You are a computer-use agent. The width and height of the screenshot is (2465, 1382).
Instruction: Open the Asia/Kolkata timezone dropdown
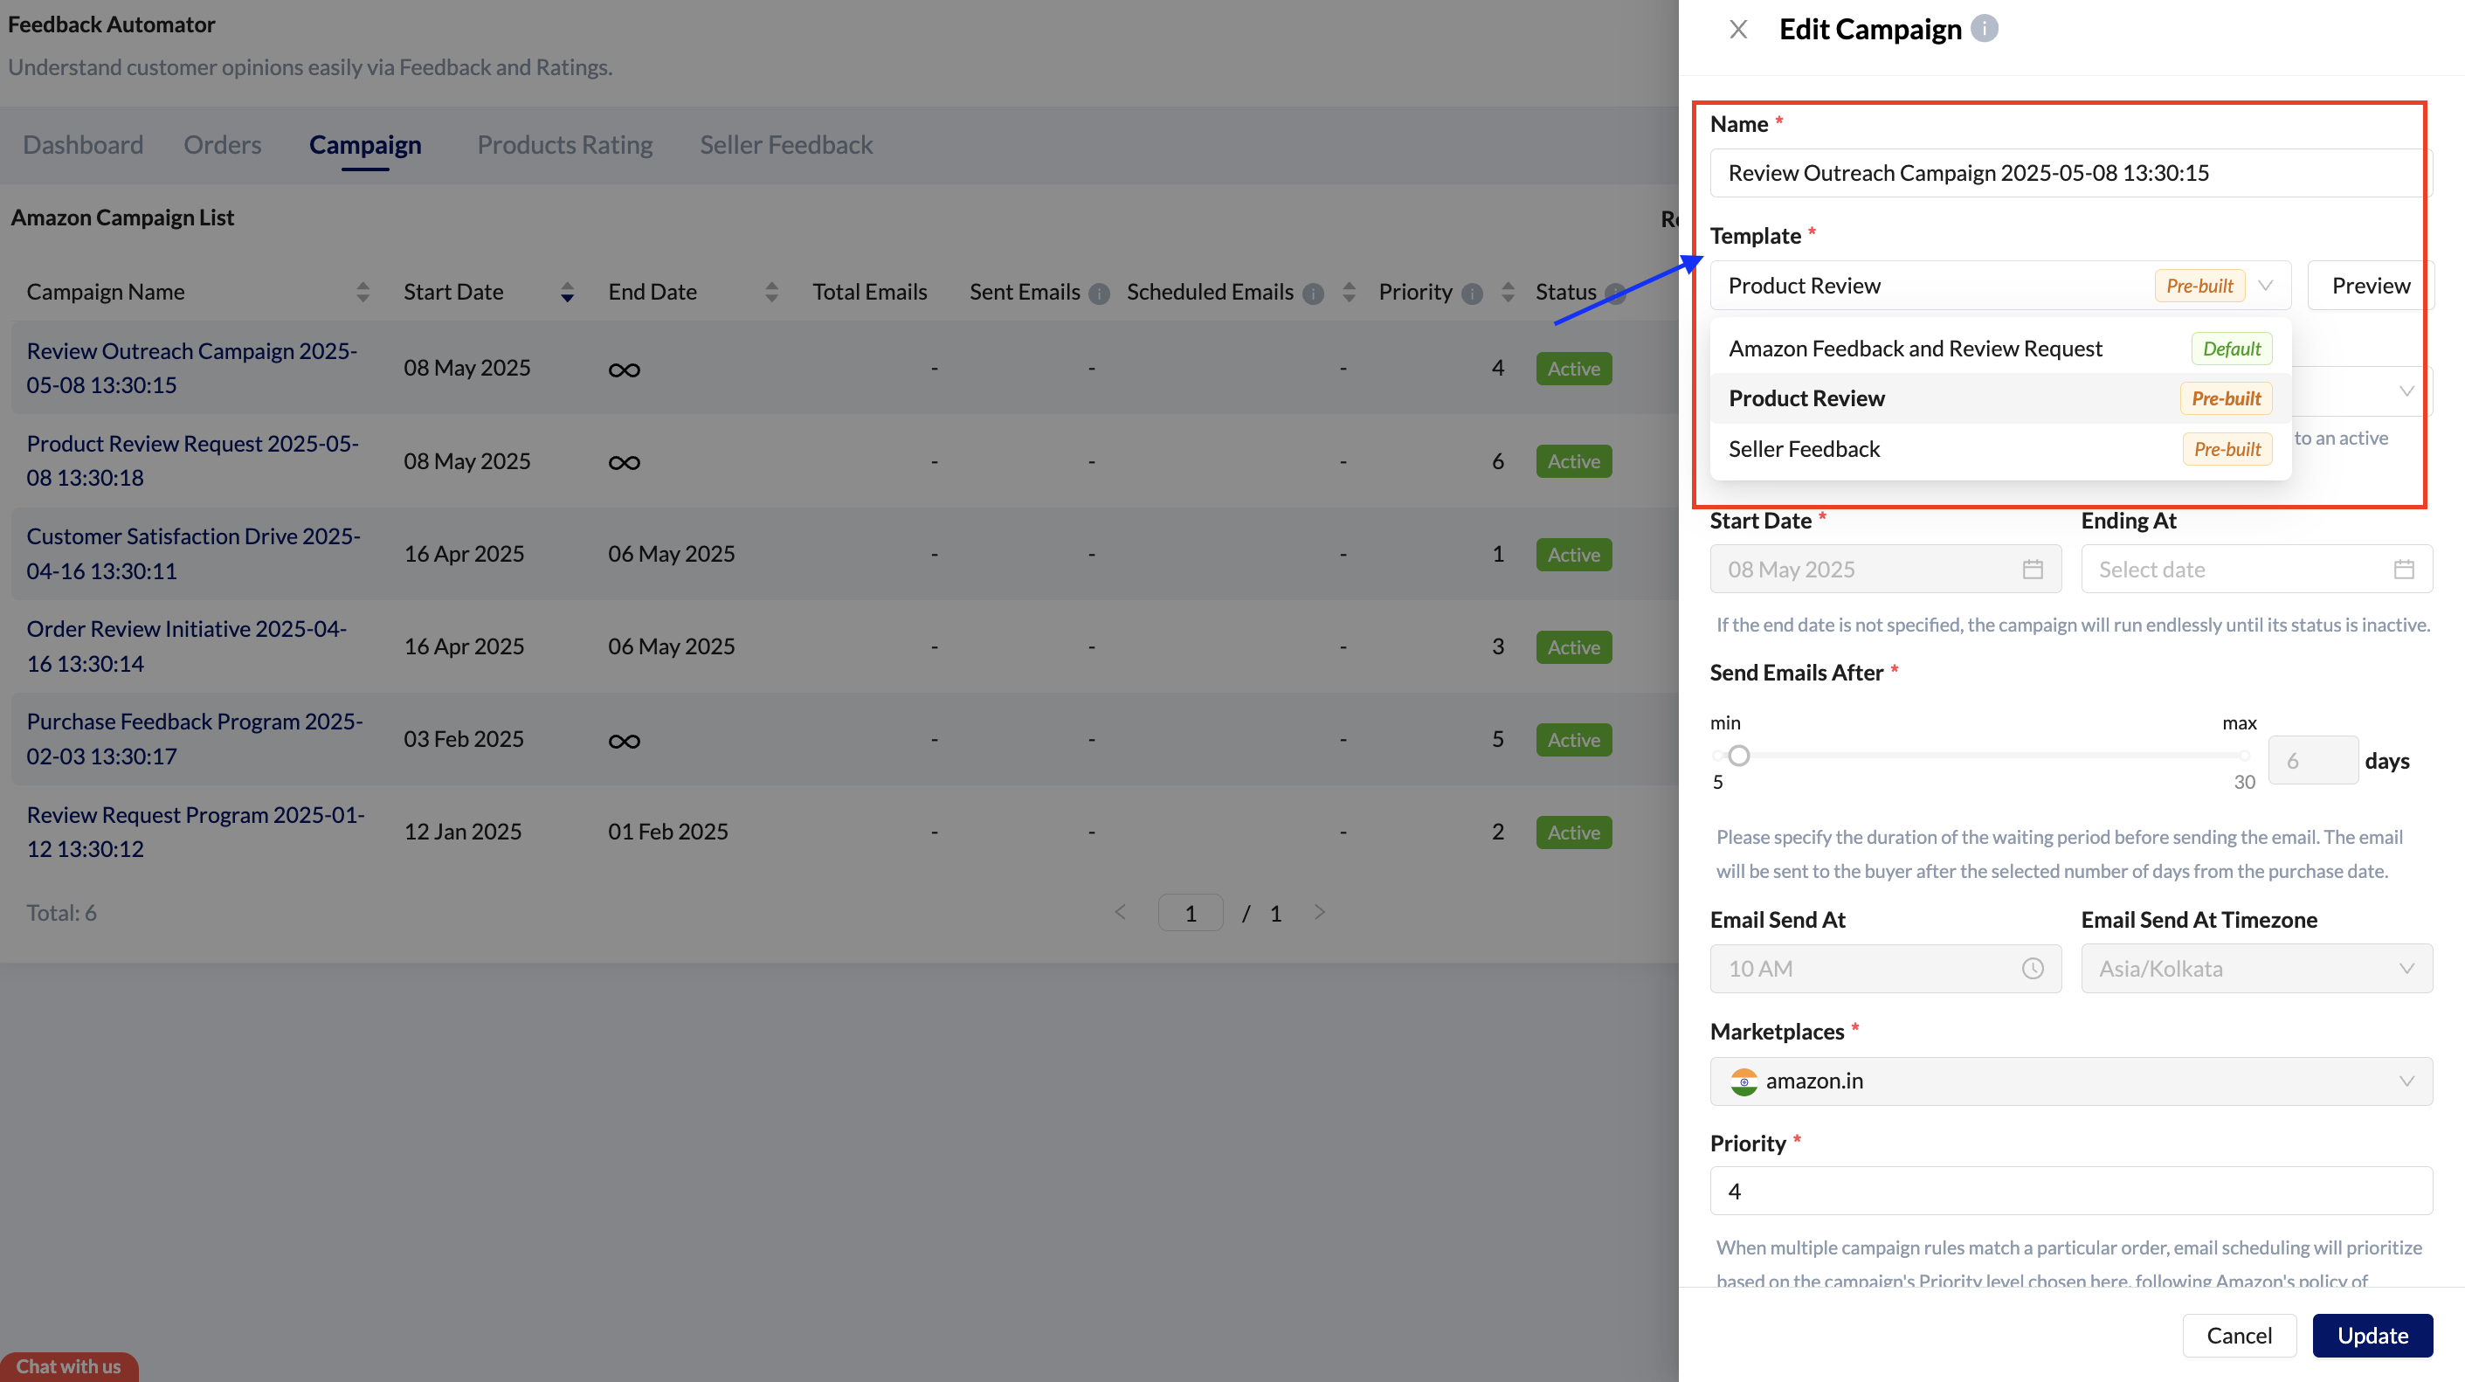click(2255, 969)
